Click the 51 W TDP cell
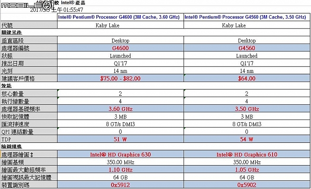Screen dimensions: 311x189 click(121, 139)
